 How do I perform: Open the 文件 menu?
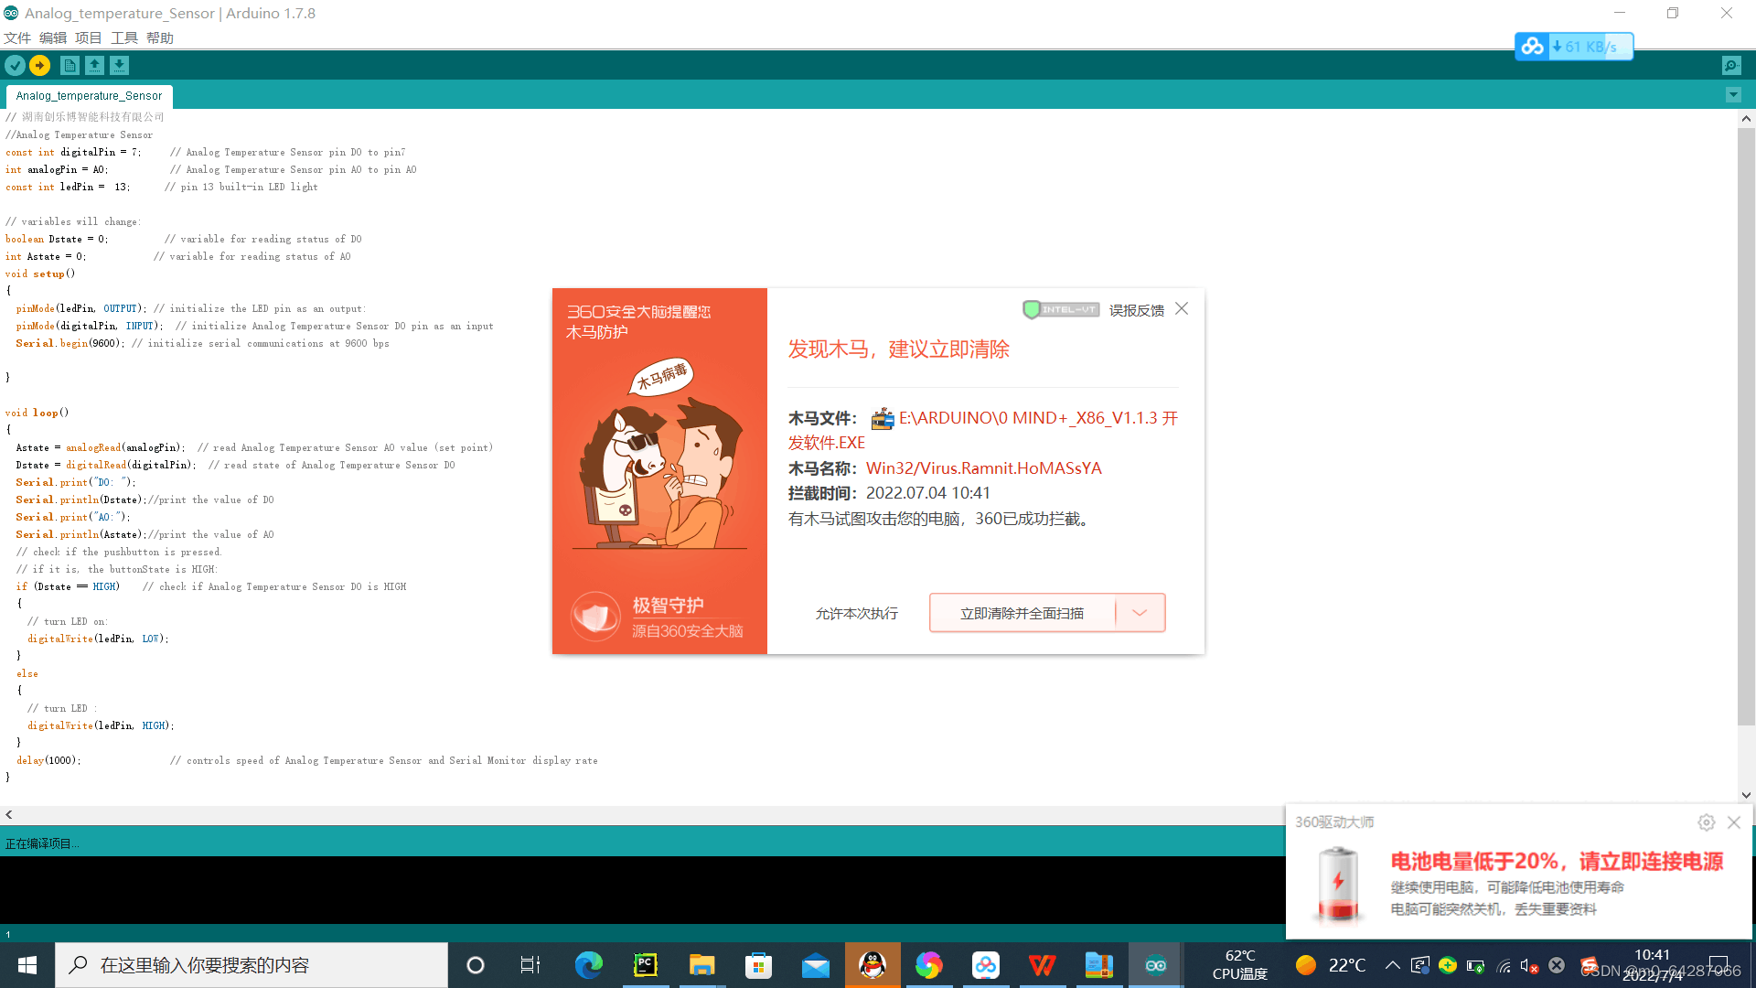coord(17,38)
